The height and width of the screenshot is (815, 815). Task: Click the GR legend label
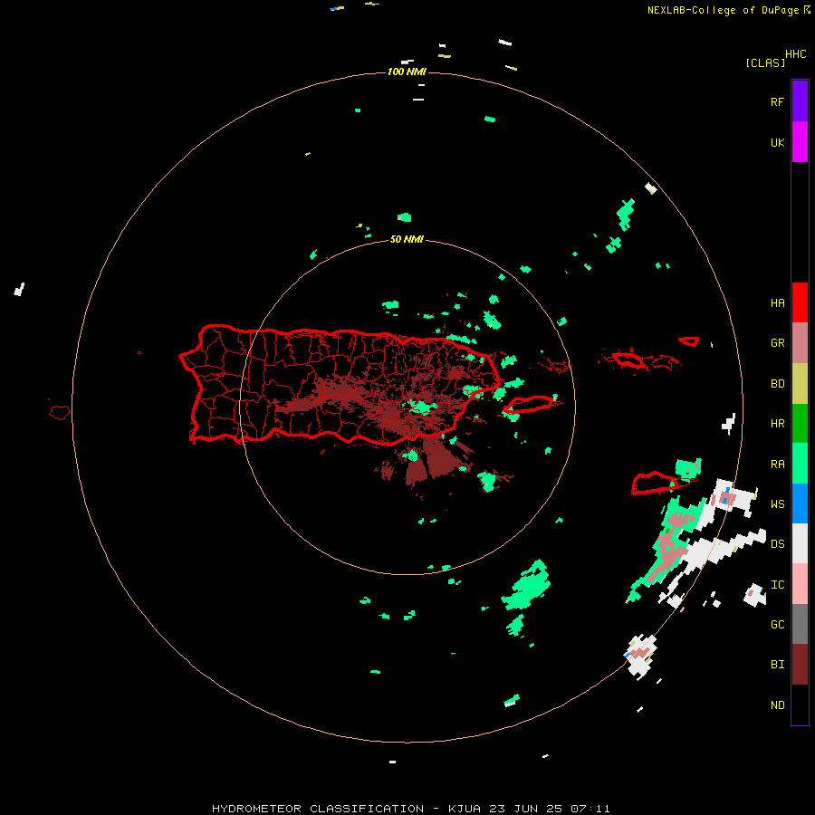point(777,343)
